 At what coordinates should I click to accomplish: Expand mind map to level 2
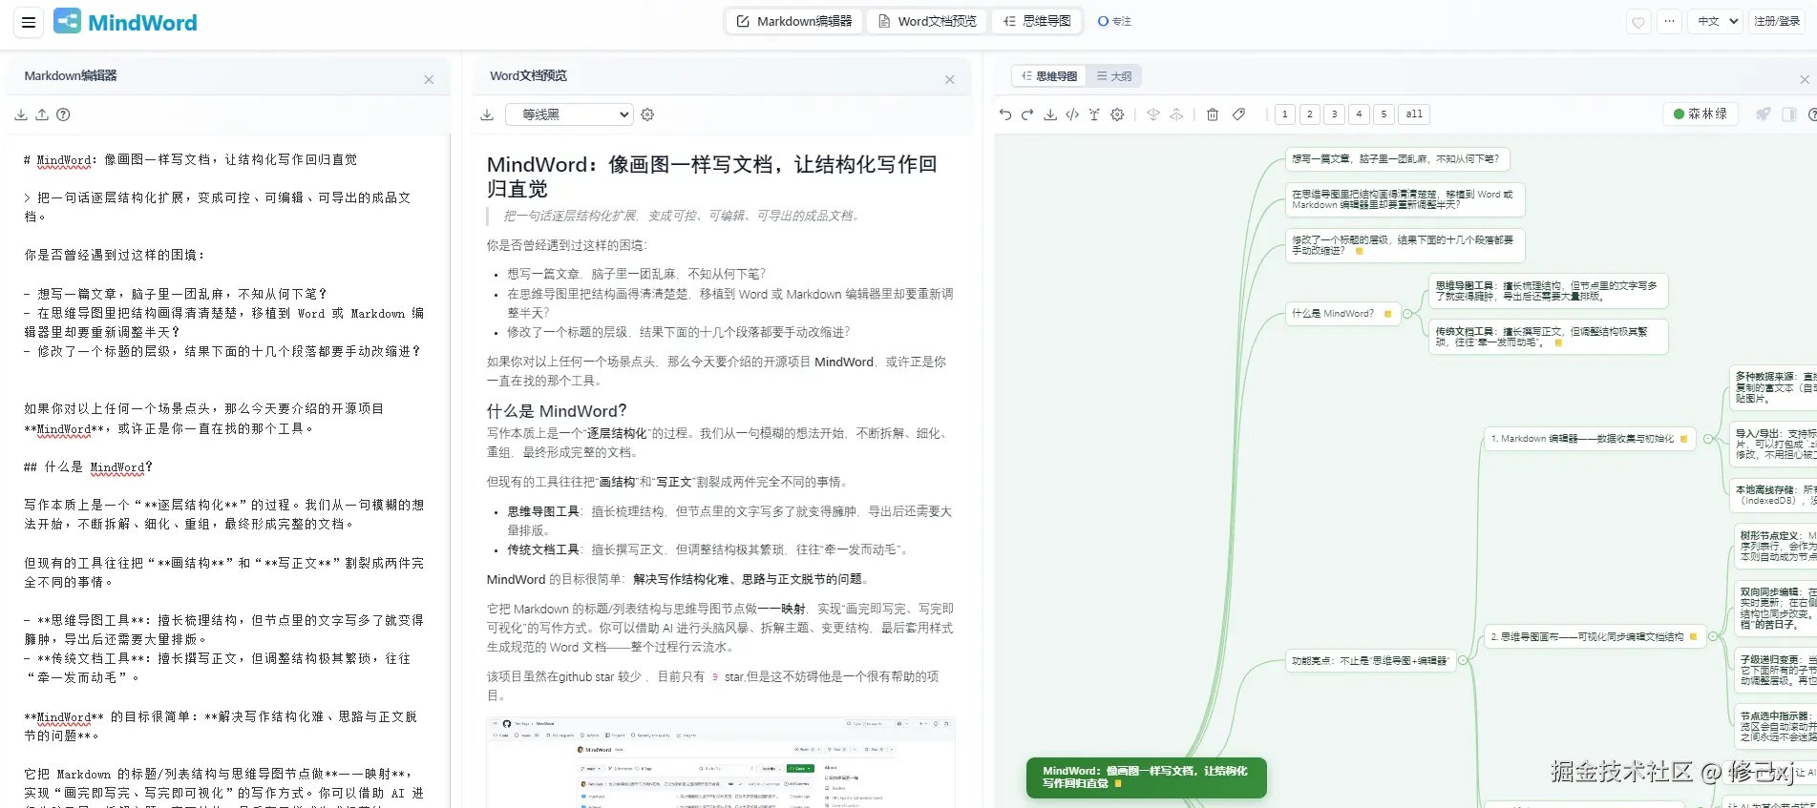pos(1310,114)
